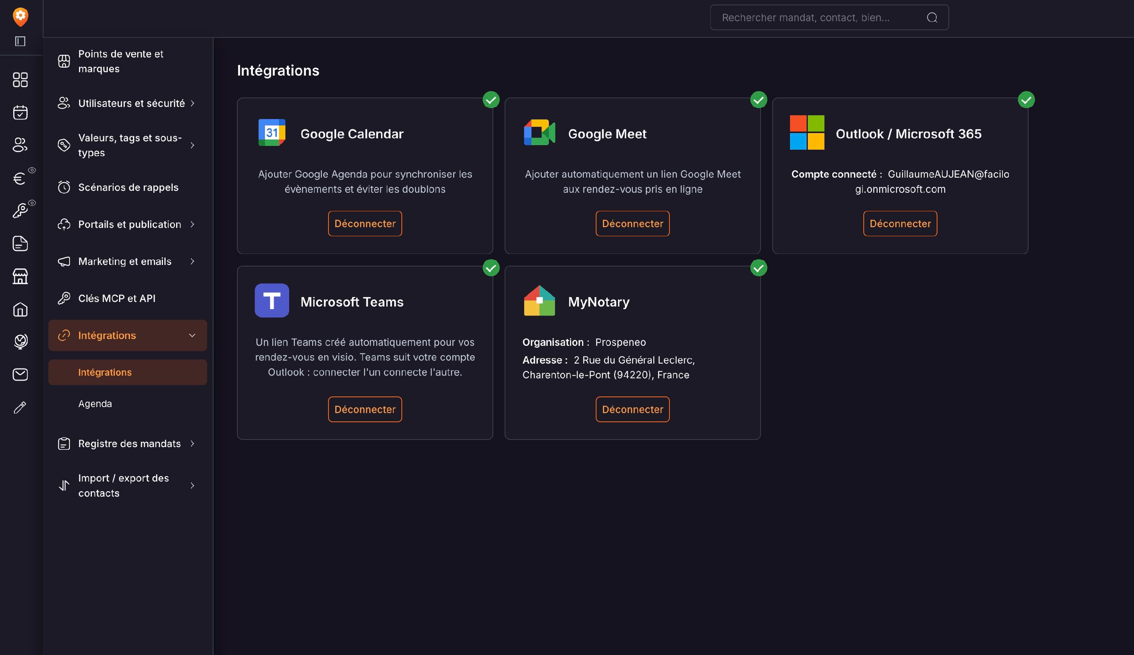This screenshot has width=1134, height=655.
Task: Click the orange gear app logo
Action: [x=20, y=17]
